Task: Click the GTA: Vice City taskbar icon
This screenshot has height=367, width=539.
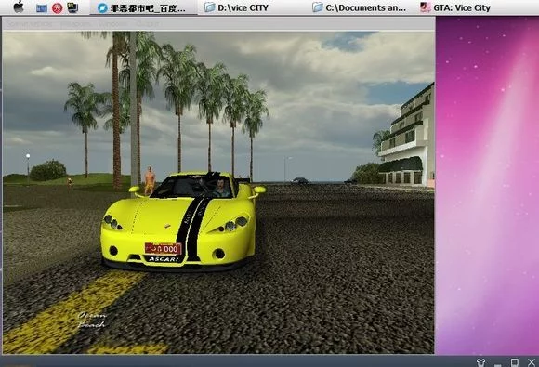Action: [426, 7]
